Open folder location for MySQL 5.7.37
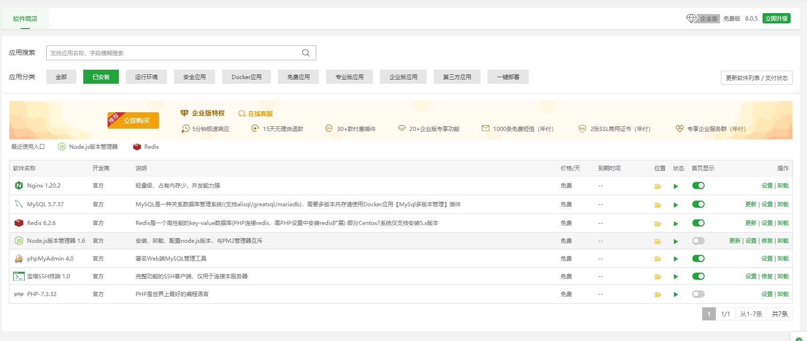 pos(657,205)
